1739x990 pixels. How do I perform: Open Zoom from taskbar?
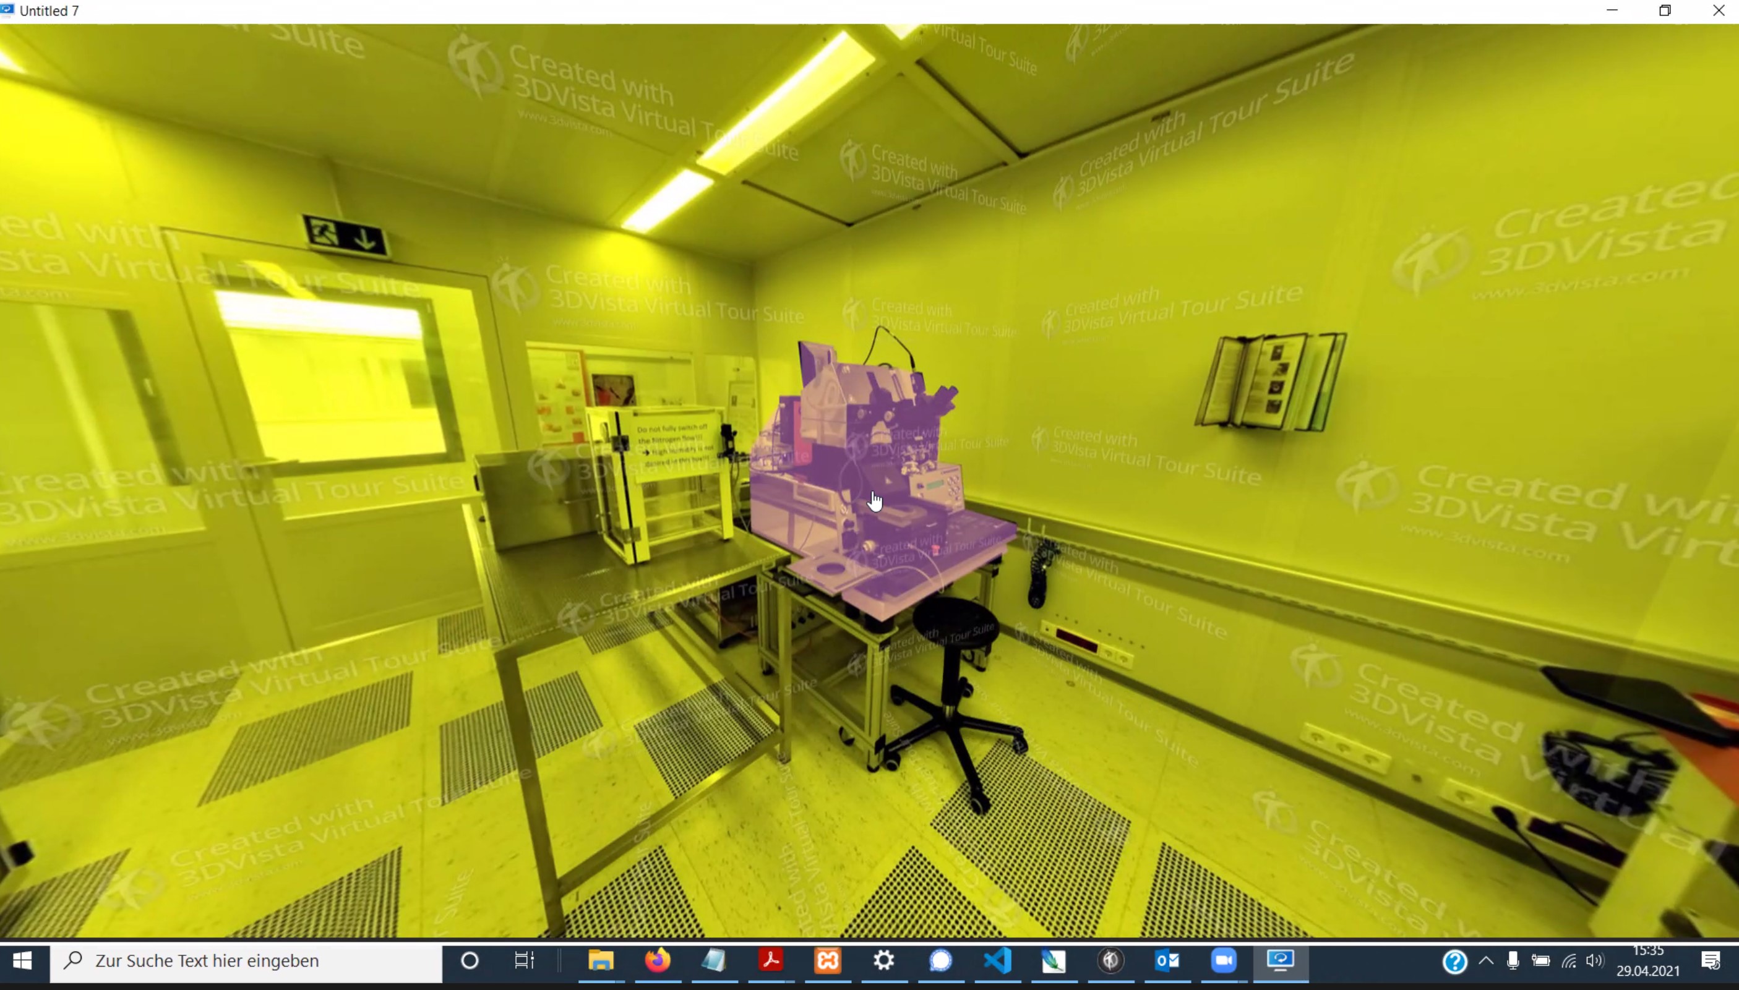coord(1224,961)
